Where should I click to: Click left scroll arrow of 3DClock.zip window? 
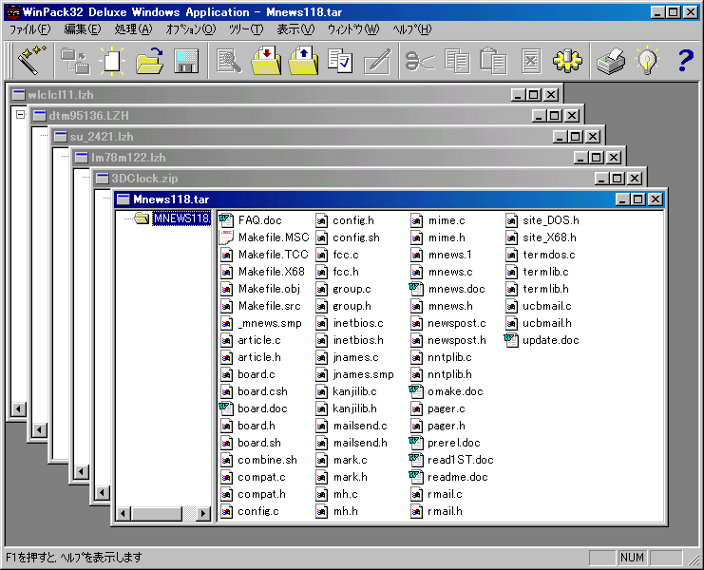(x=102, y=493)
